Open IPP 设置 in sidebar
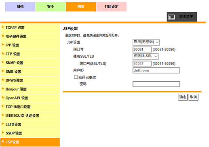This screenshot has height=147, width=209. 30,45
